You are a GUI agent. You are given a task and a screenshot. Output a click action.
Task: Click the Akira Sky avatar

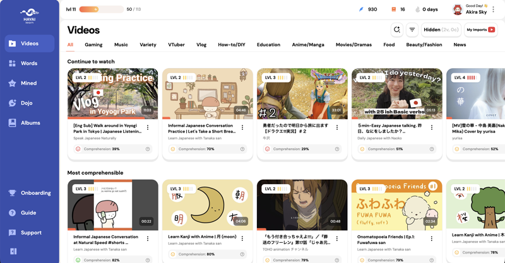pyautogui.click(x=457, y=9)
